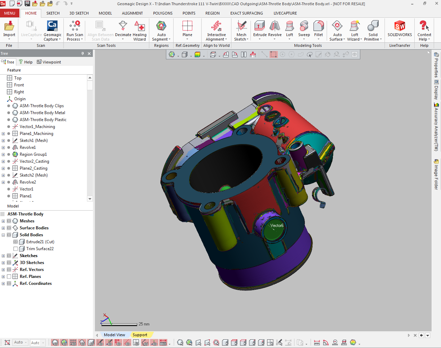Expand Sketch1 (Mesh) feature node
Viewport: 441px width, 348px height.
[x=3, y=141]
